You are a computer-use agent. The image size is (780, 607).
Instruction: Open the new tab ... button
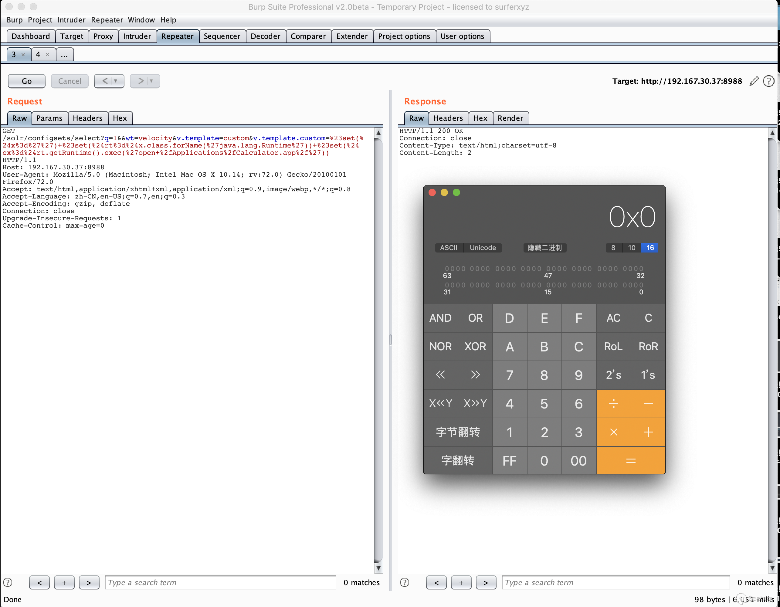[x=64, y=55]
